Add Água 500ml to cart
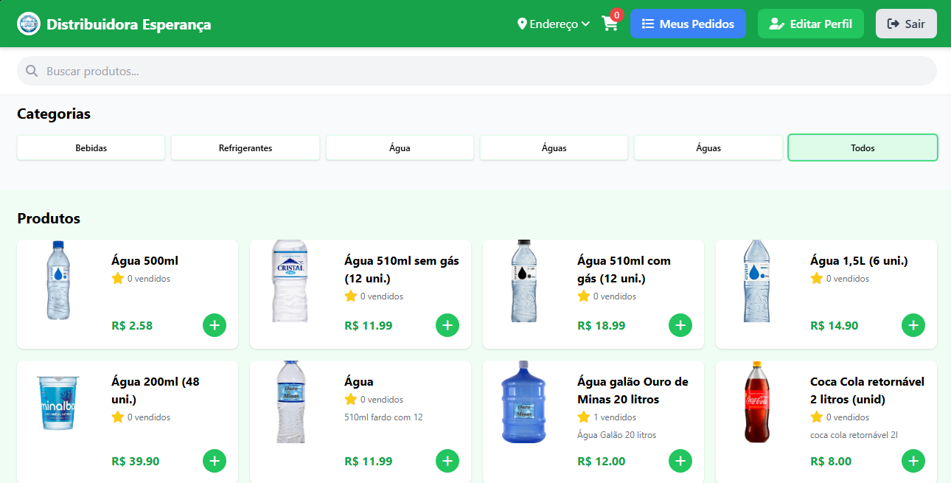The width and height of the screenshot is (951, 483). 215,325
